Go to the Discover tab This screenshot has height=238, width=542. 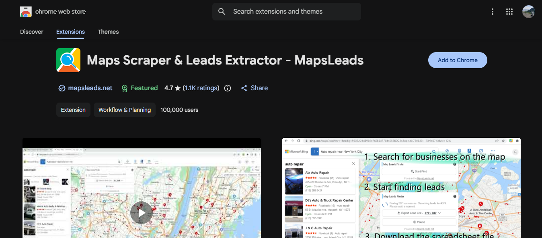(32, 32)
